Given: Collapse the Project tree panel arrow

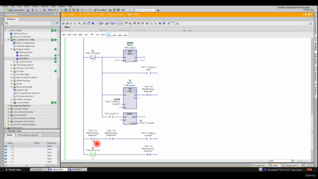Looking at the screenshot, I should (x=59, y=14).
